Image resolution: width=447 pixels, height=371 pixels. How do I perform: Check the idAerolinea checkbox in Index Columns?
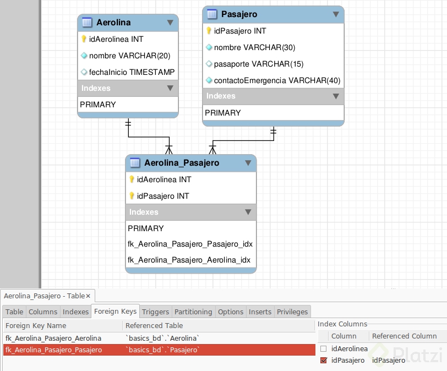point(323,348)
